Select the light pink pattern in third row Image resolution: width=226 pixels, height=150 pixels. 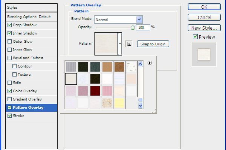point(71,91)
